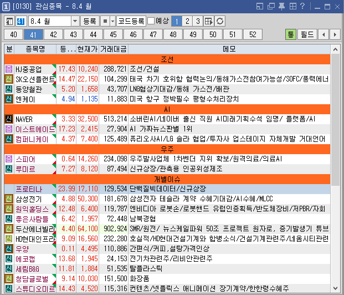Click the 메모 column header
The height and width of the screenshot is (295, 344).
(229, 49)
